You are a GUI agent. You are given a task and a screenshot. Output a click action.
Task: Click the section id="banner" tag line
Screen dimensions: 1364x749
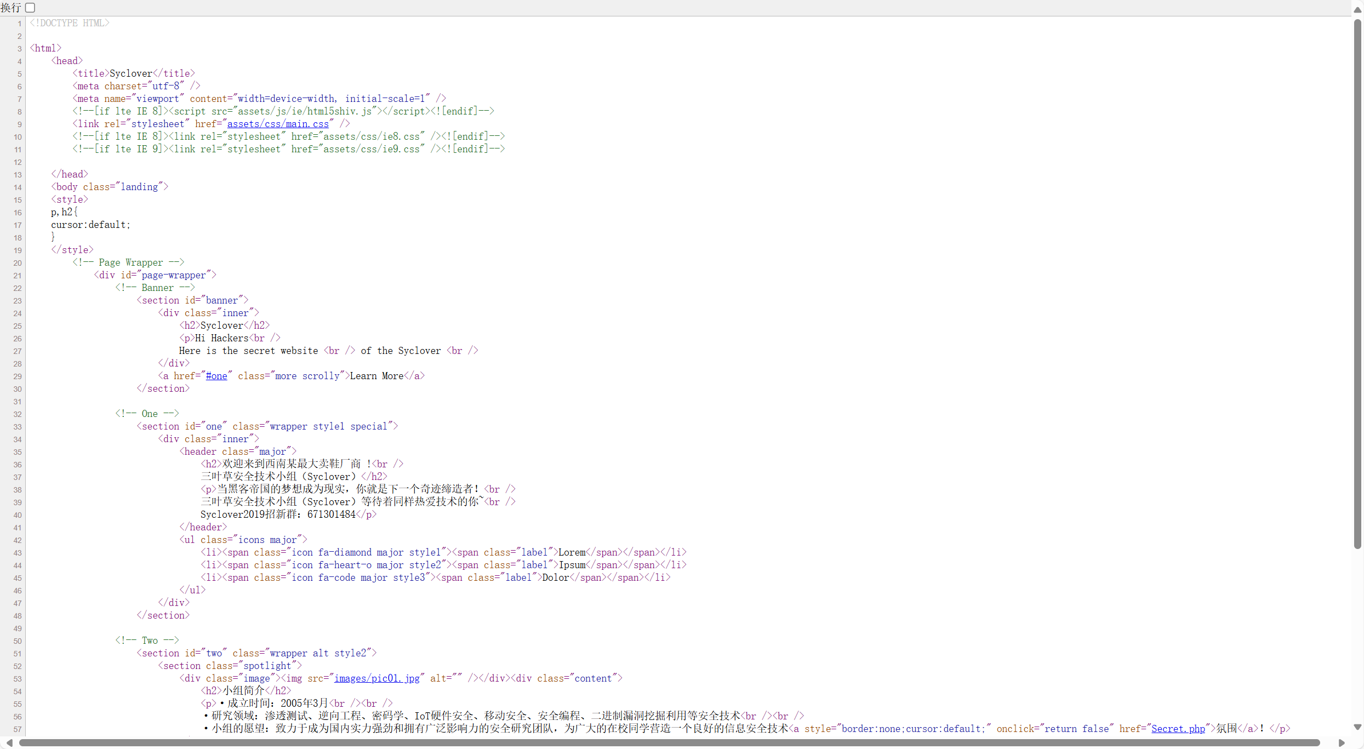pos(192,300)
